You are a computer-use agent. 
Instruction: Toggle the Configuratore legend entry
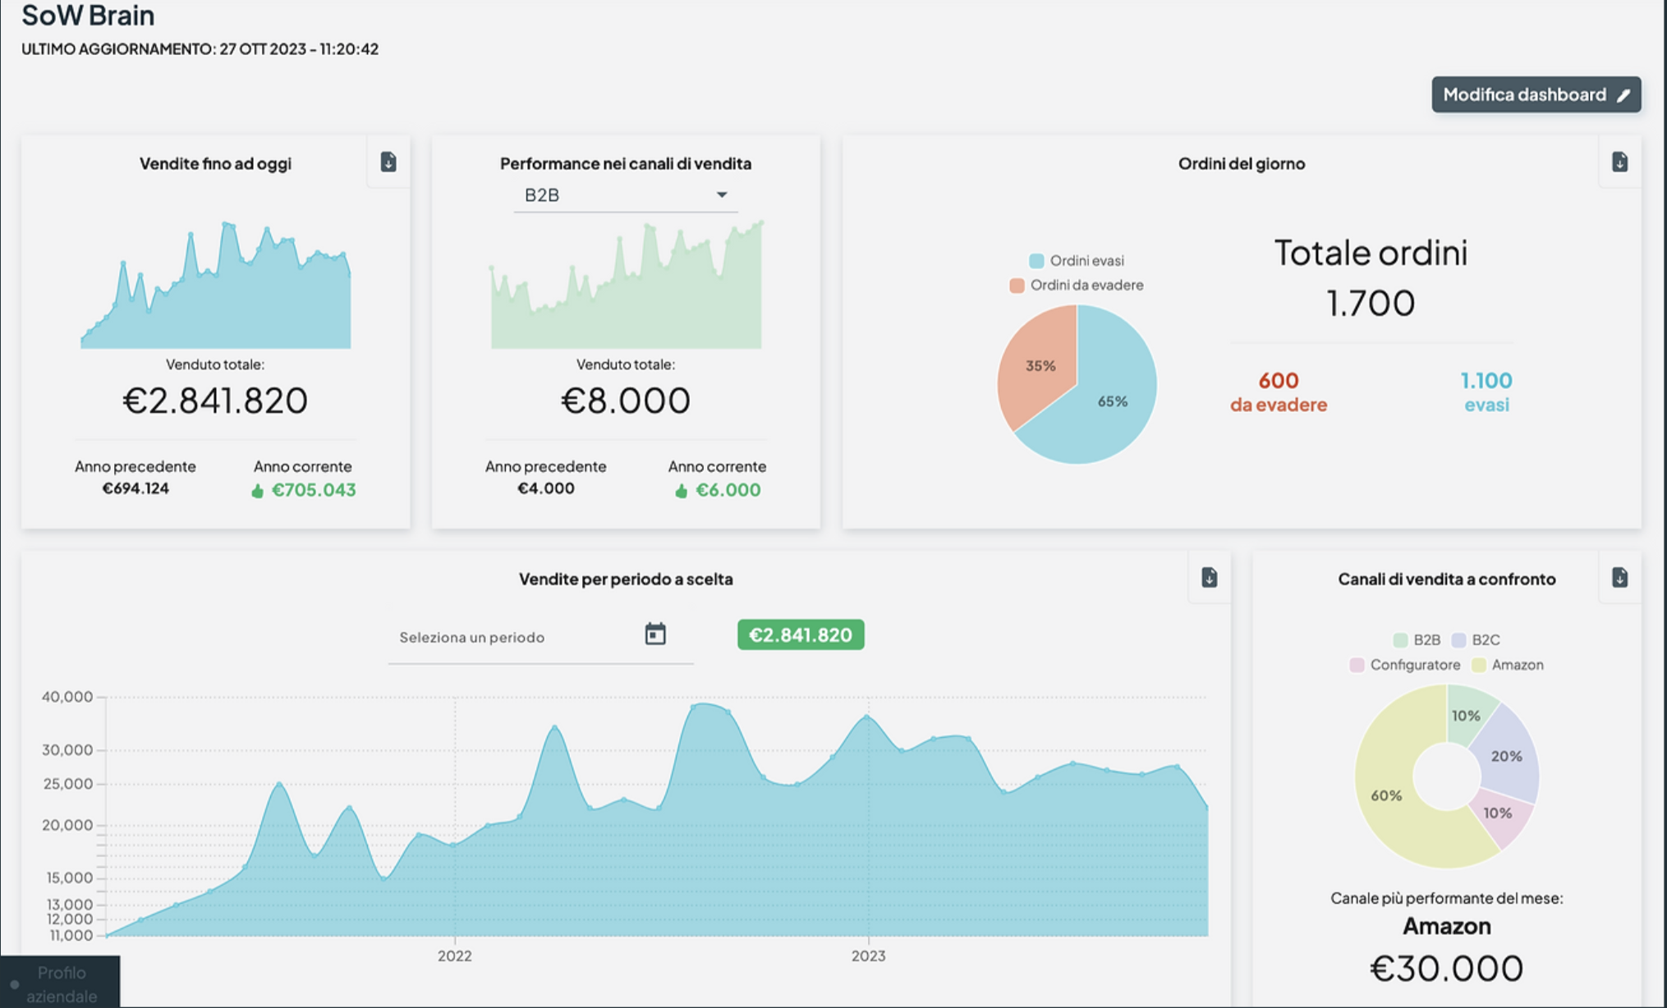click(1405, 665)
